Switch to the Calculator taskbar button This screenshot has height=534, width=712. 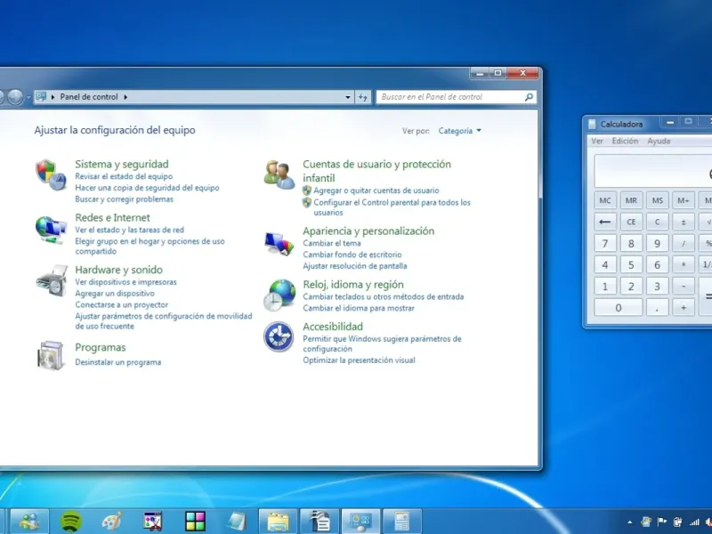(x=402, y=522)
